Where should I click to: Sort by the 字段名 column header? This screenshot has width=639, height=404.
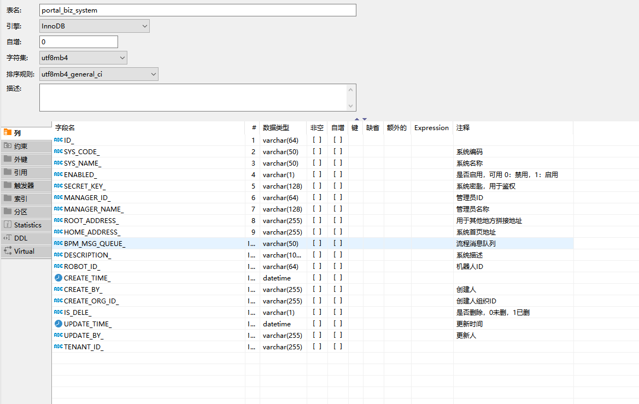(x=148, y=127)
